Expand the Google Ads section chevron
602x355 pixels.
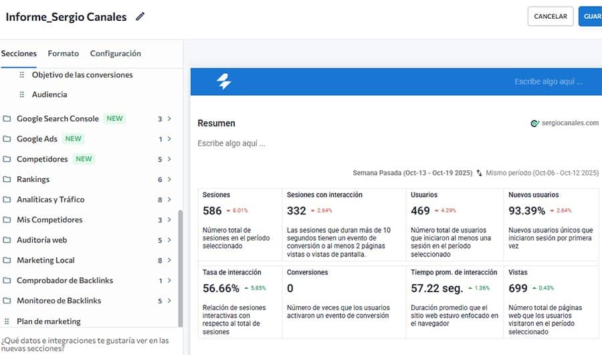(169, 139)
